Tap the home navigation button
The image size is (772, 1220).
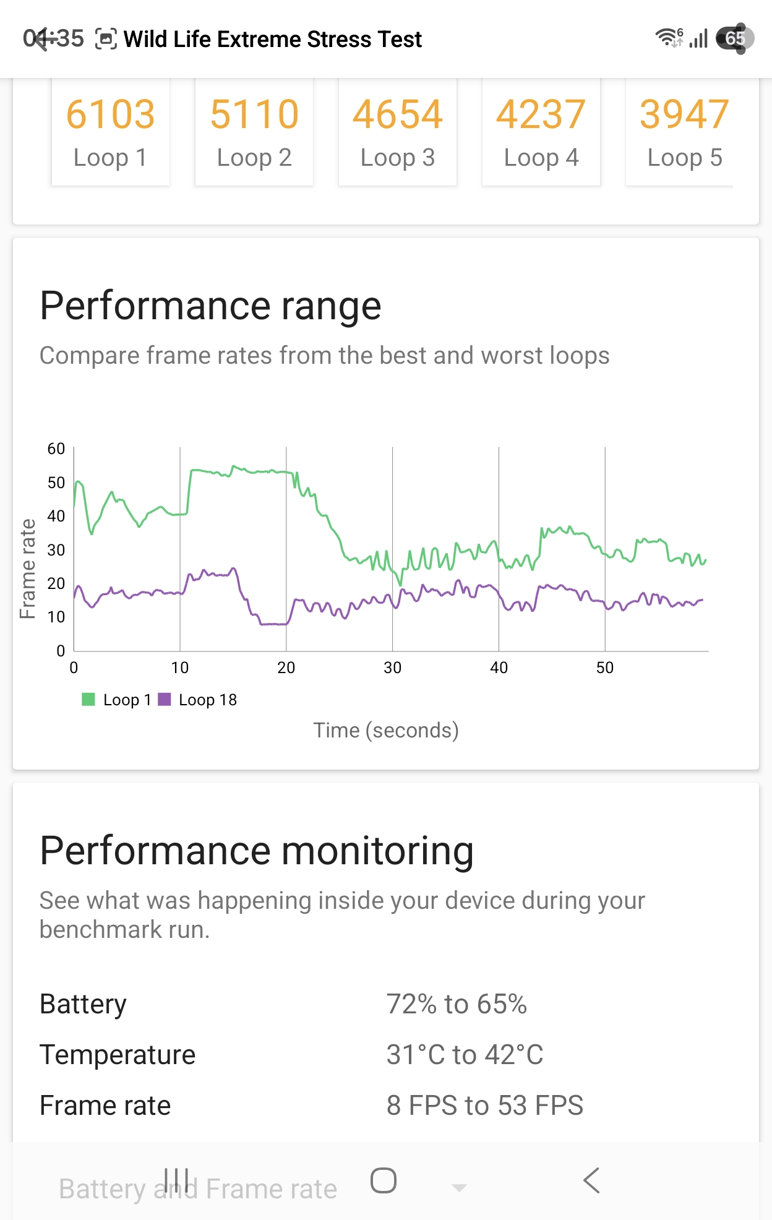[384, 1180]
